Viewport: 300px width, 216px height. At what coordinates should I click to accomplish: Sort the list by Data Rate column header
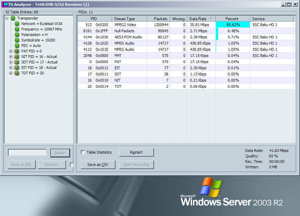(201, 19)
